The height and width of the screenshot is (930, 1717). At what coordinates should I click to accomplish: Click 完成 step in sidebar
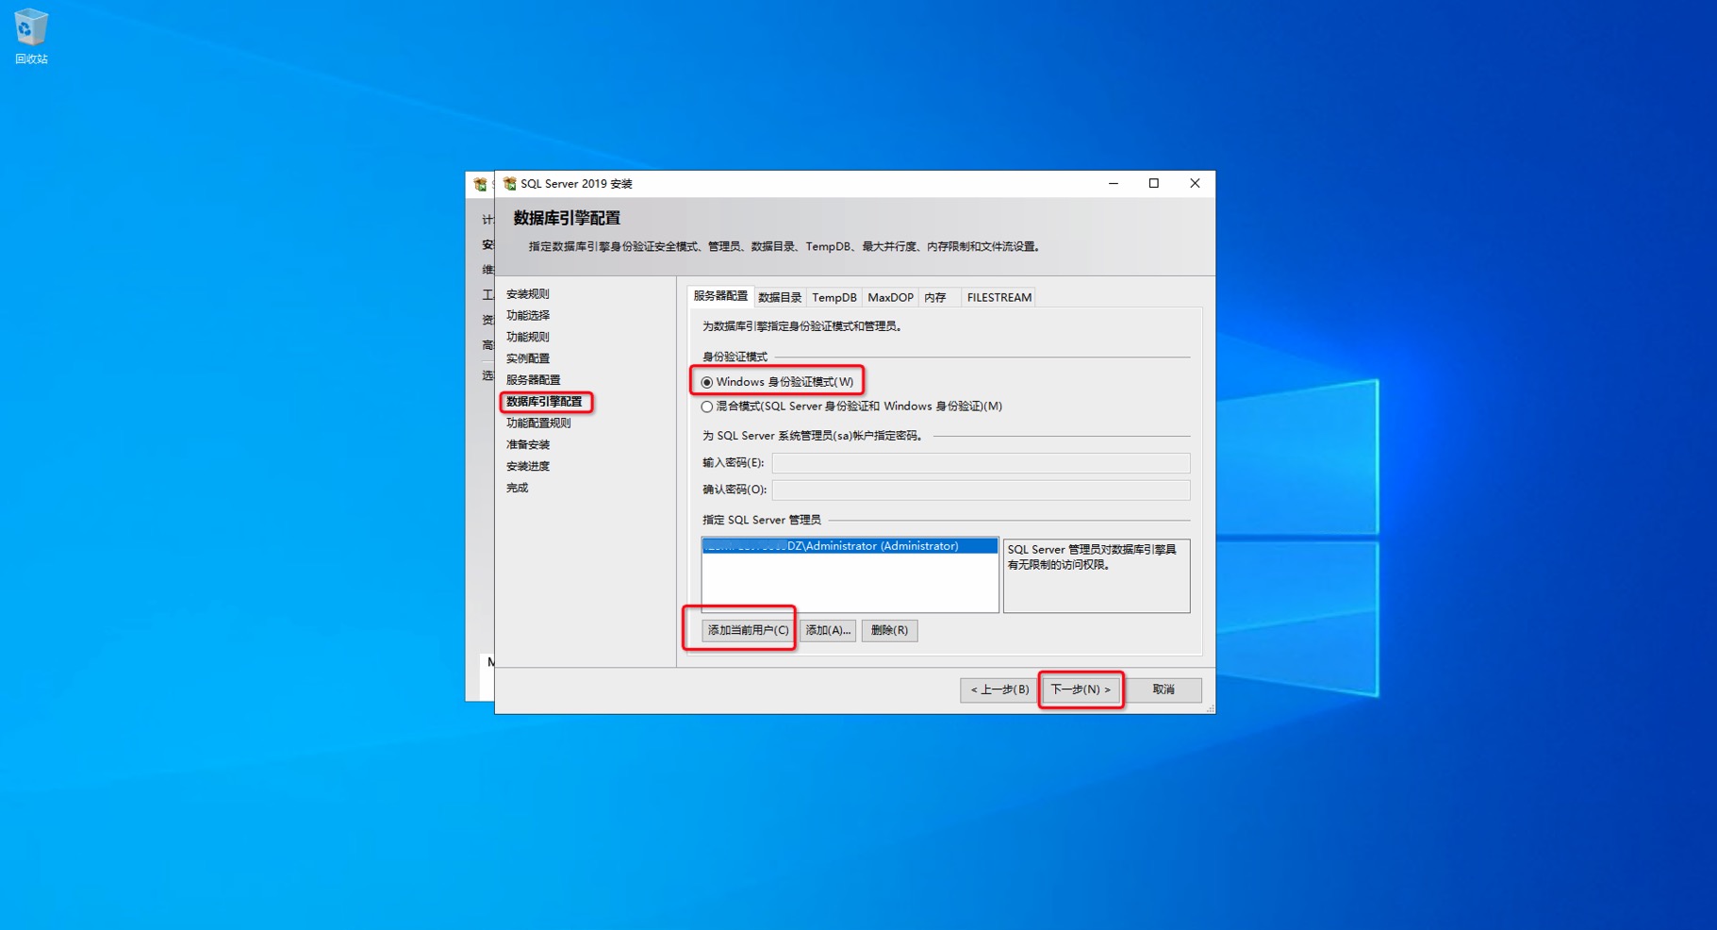517,488
